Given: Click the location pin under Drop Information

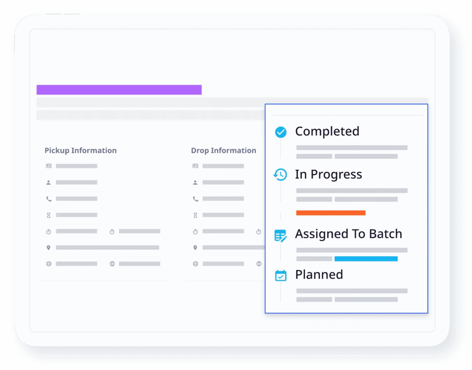Looking at the screenshot, I should 195,248.
